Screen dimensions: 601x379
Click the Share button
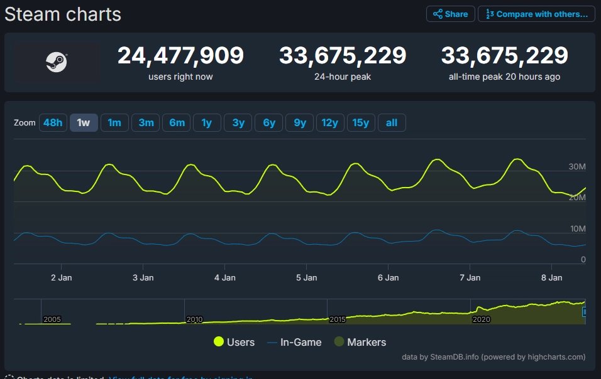tap(450, 14)
